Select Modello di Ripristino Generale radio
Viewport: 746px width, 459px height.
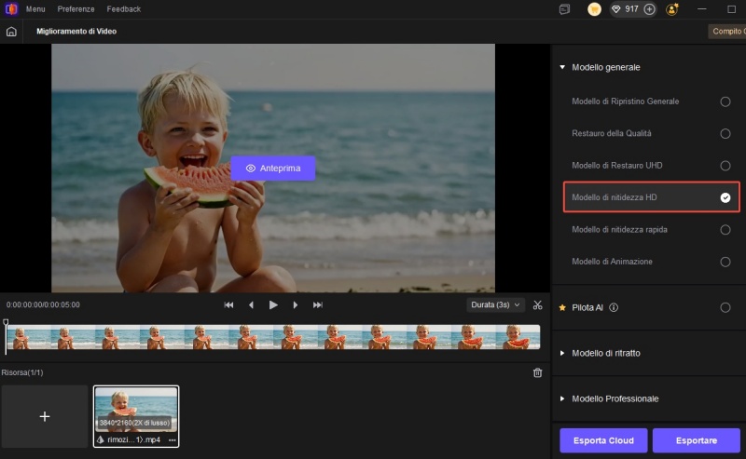[725, 101]
